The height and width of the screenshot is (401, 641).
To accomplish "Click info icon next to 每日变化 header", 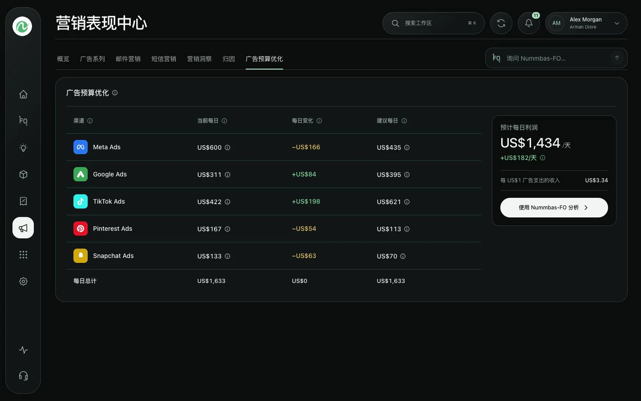I will click(319, 121).
